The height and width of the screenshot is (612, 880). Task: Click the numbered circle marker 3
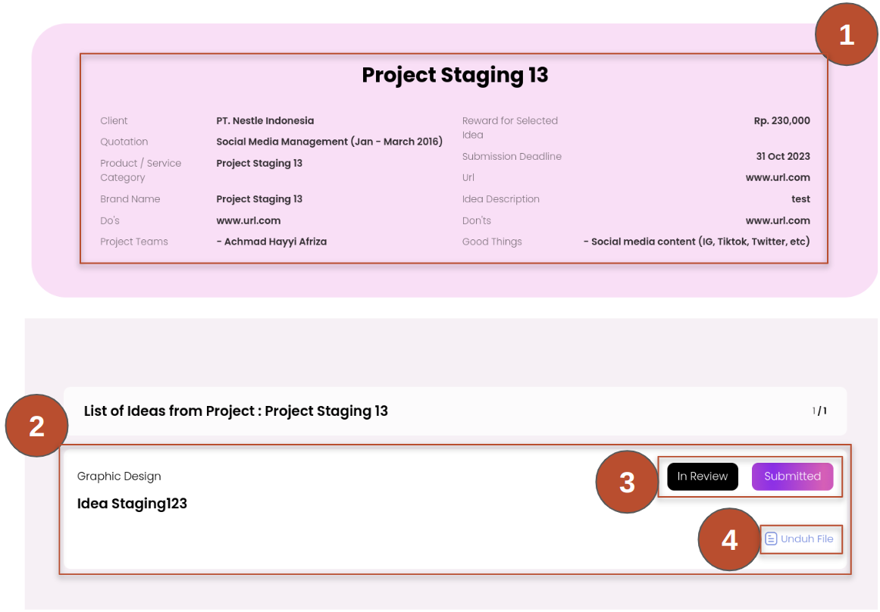tap(627, 482)
